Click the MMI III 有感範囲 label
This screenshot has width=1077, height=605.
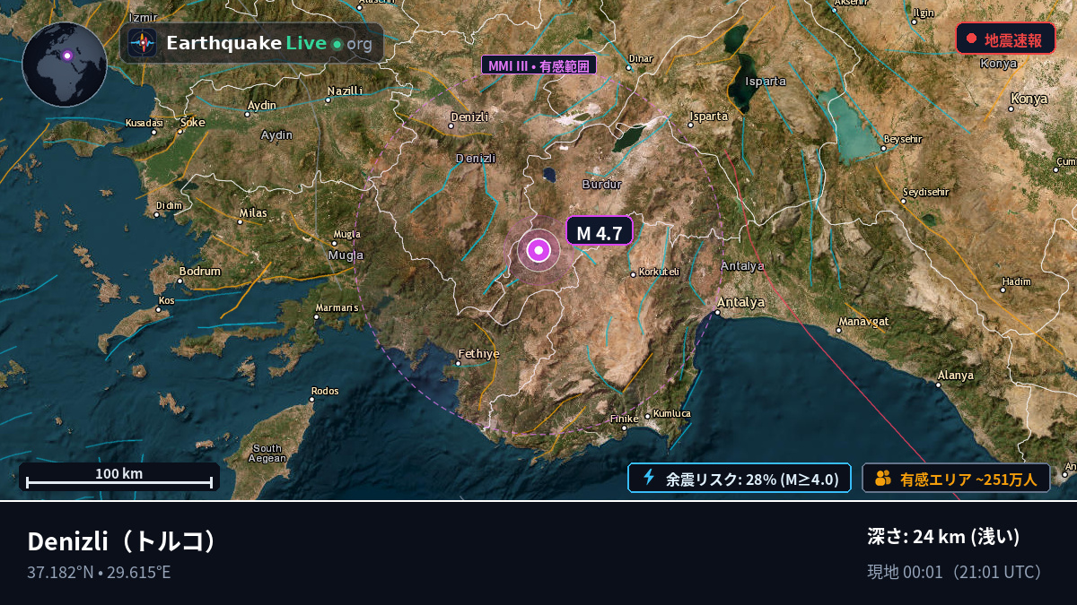click(x=538, y=65)
